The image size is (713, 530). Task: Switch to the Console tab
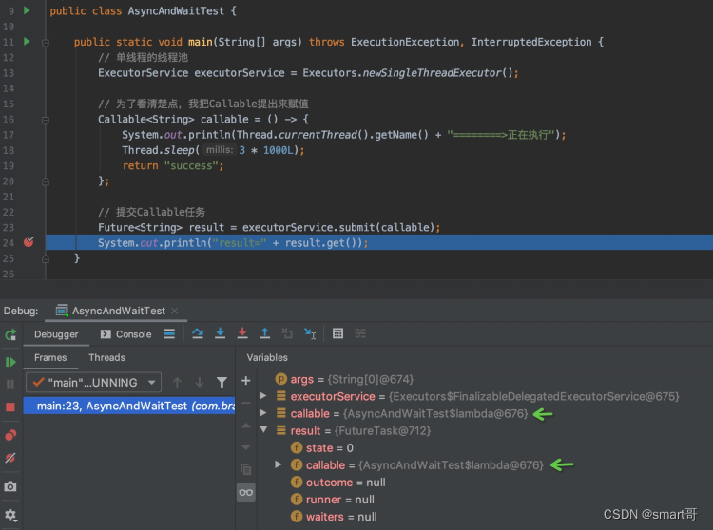tap(125, 334)
